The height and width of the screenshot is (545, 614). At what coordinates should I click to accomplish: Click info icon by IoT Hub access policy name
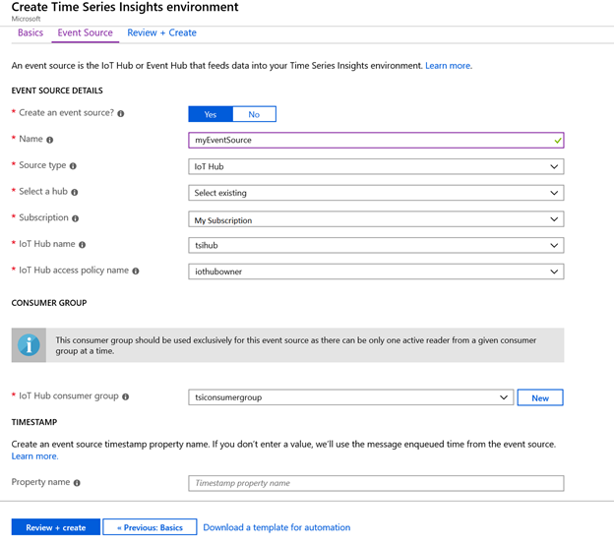tap(136, 271)
